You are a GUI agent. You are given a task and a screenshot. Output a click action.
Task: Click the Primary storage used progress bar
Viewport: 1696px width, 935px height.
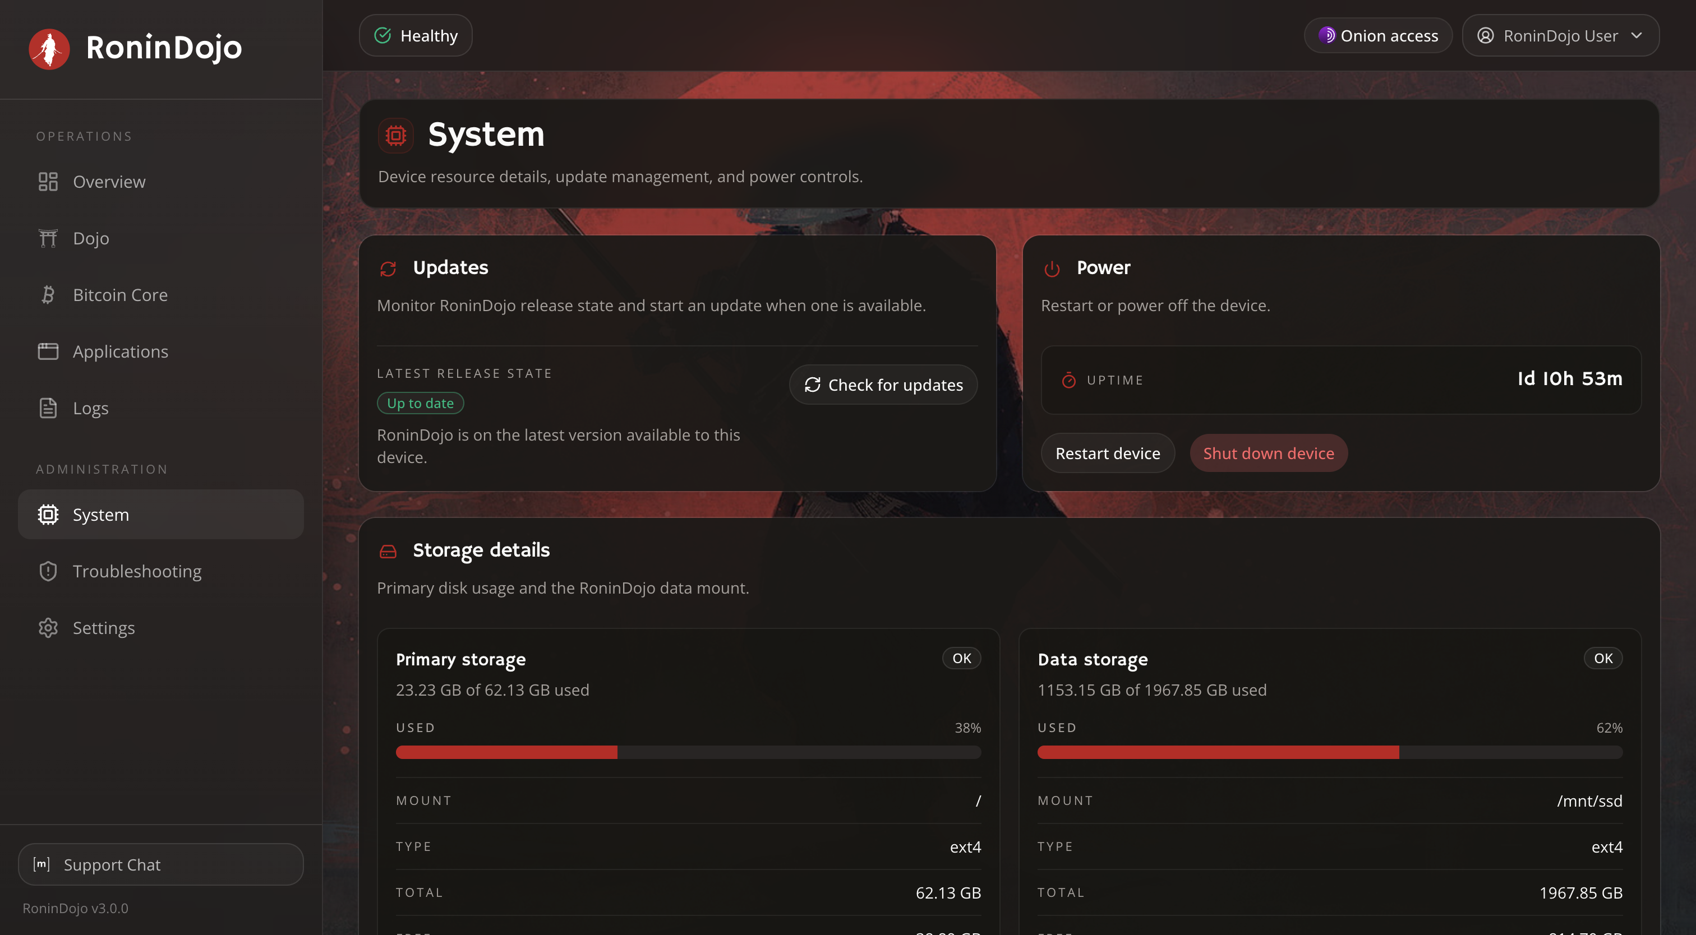(688, 752)
